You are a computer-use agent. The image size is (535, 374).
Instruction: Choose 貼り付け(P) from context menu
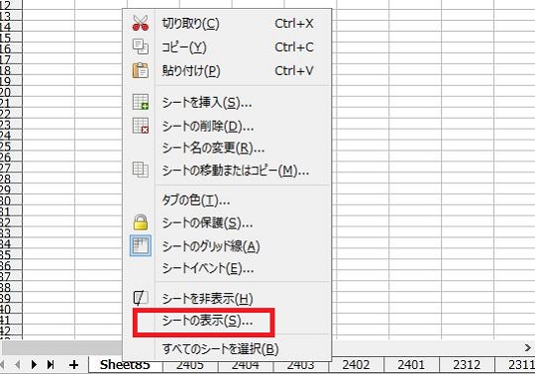(x=227, y=71)
